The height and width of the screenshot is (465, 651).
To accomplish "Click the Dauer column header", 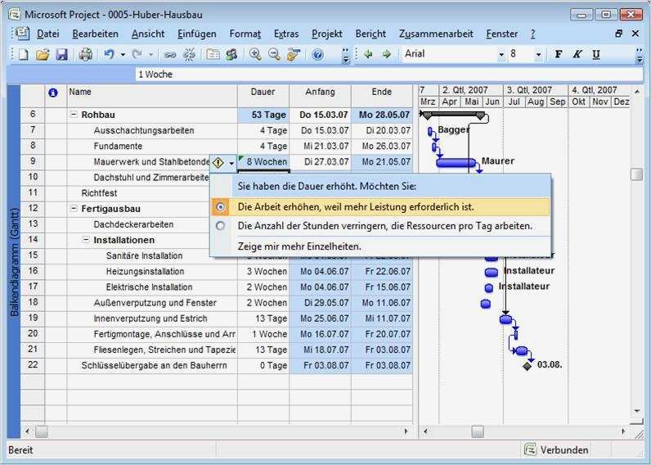I will click(x=263, y=96).
